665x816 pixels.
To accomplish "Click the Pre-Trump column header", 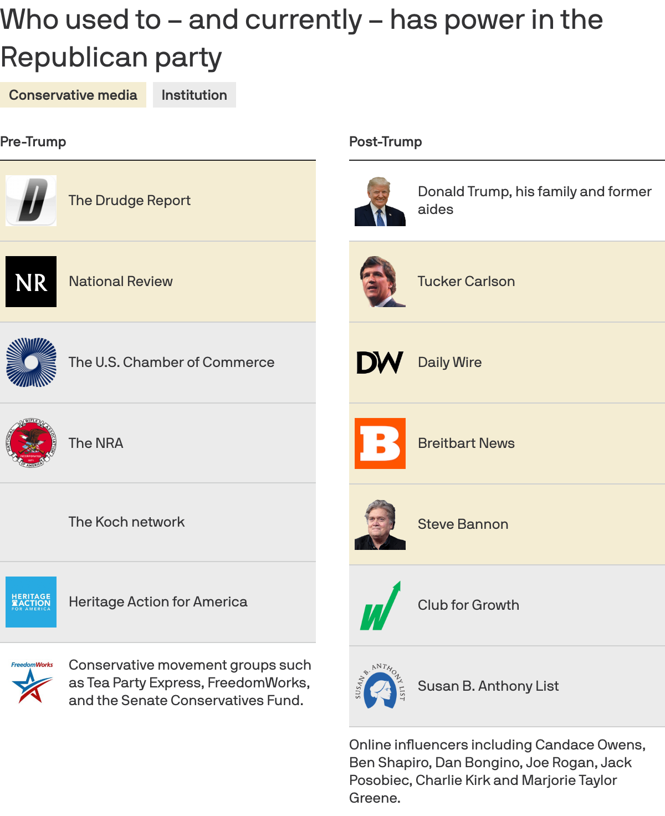I will point(33,142).
